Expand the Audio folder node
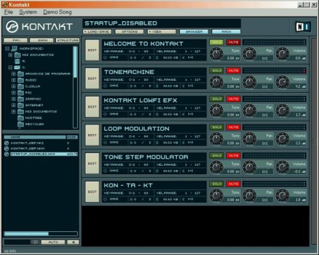Image resolution: width=319 pixels, height=255 pixels. (x=14, y=80)
